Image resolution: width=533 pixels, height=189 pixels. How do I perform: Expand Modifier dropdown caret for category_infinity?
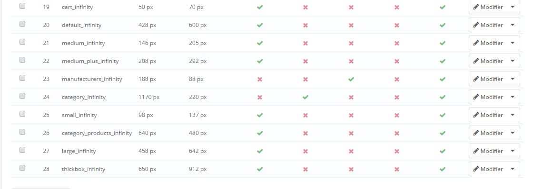513,97
